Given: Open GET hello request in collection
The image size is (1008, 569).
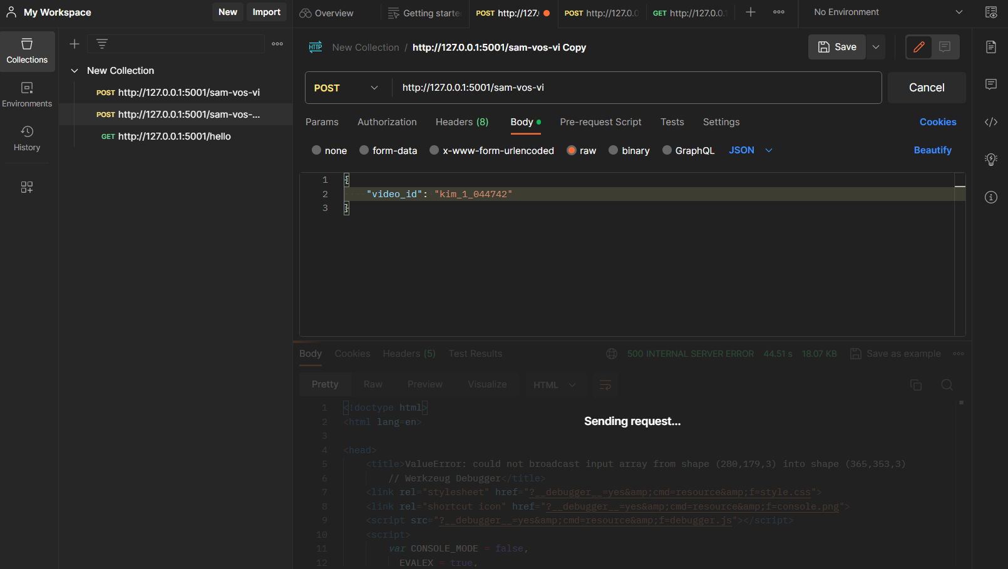Looking at the screenshot, I should 175,136.
